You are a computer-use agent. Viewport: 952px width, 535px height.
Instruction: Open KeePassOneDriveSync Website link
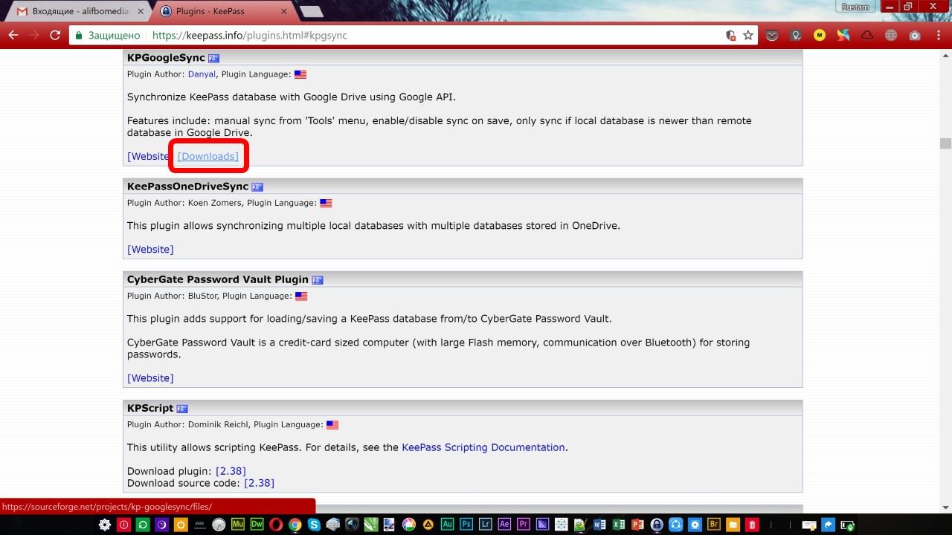click(150, 249)
